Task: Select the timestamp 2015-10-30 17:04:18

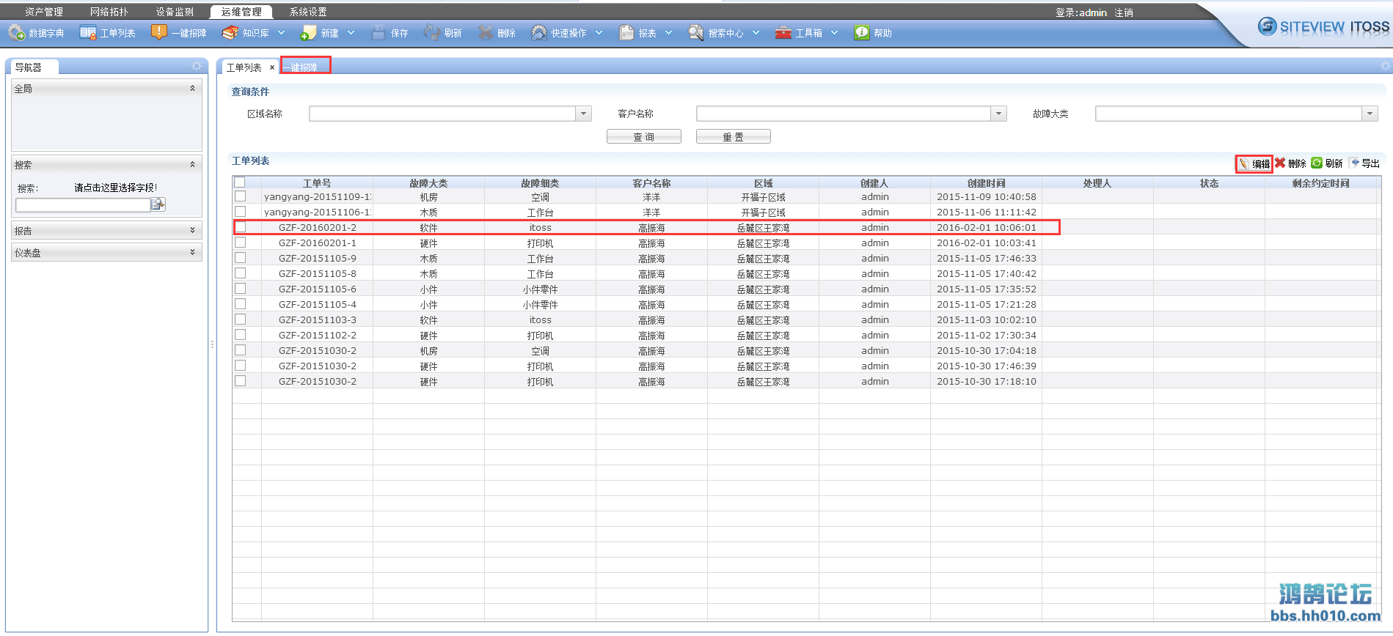Action: coord(987,351)
